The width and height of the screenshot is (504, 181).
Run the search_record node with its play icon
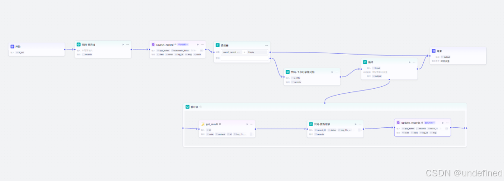tap(198, 45)
